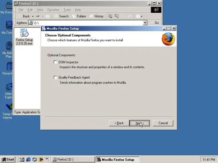Viewport: 218px width, 163px height.
Task: Open the Tools menu in Explorer window
Action: pyautogui.click(x=67, y=10)
